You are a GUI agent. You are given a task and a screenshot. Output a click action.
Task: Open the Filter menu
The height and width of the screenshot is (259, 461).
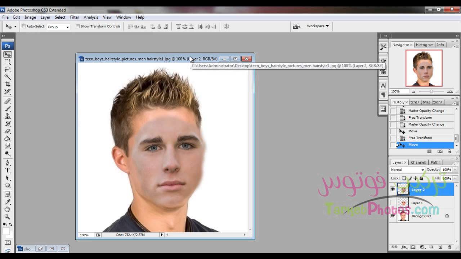[x=75, y=17]
